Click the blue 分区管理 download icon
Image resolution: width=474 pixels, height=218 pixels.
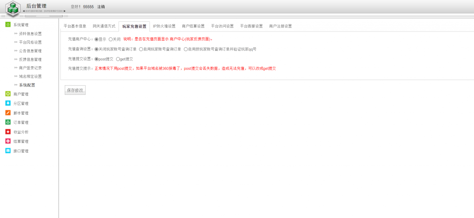(8, 103)
